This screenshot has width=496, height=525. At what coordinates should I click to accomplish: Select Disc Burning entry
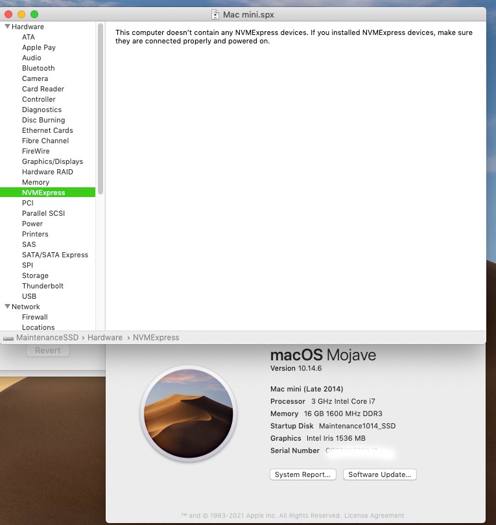[x=43, y=120]
